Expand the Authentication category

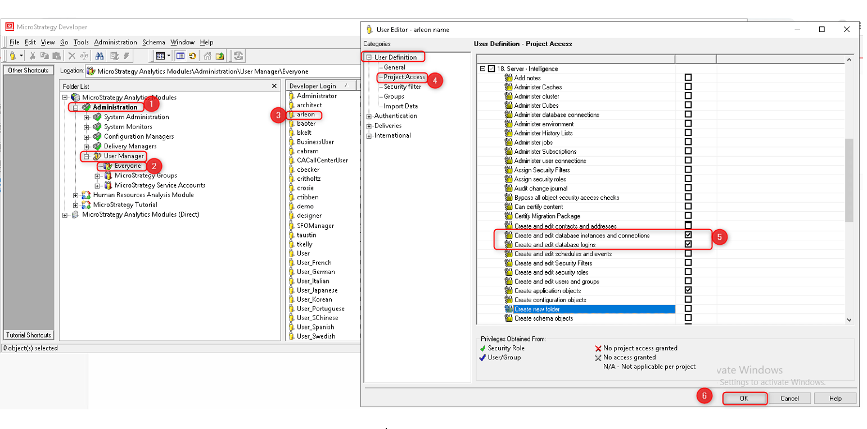(x=369, y=116)
